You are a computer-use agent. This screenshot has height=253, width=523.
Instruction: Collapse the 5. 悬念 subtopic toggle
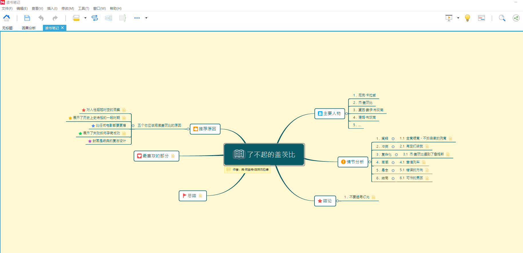(x=393, y=170)
